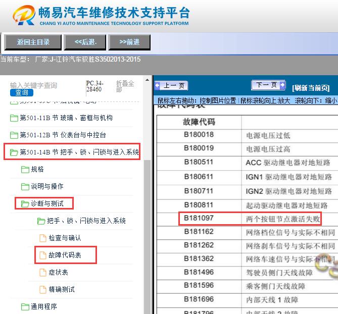Viewport: 338px width, 314px height.
Task: Click scrollbar up arrow in tree panel
Action: pos(147,80)
